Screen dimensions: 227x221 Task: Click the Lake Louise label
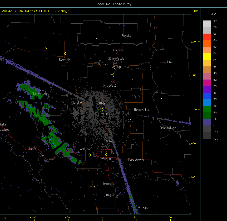pyautogui.click(x=4, y=127)
